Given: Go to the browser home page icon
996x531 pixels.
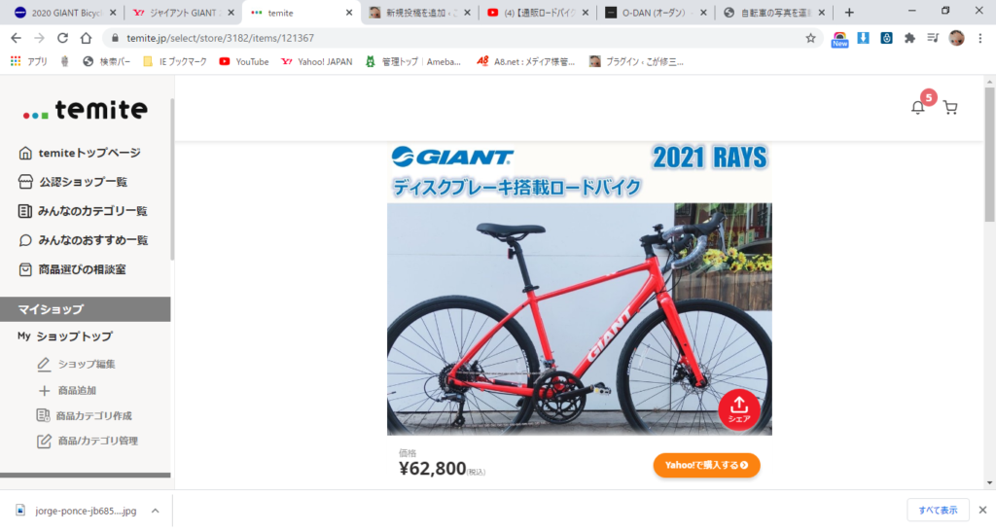Looking at the screenshot, I should (86, 38).
